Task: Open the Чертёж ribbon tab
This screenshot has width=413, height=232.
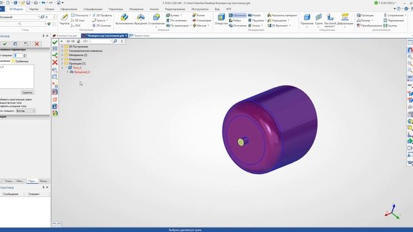Action: coord(34,9)
